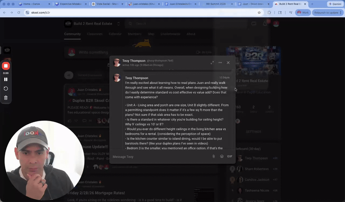Open the Skool chat messages icon

[x=254, y=24]
